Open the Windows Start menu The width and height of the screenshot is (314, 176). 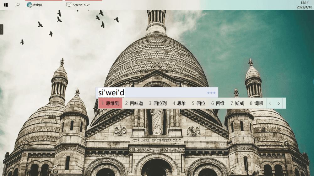(6, 5)
